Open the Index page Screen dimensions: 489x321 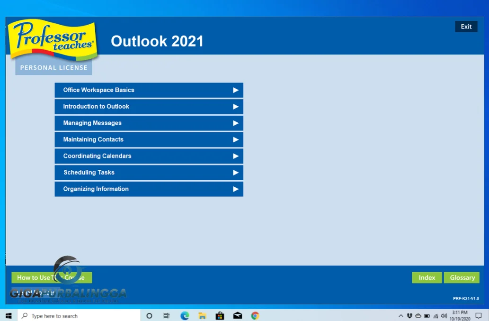427,277
